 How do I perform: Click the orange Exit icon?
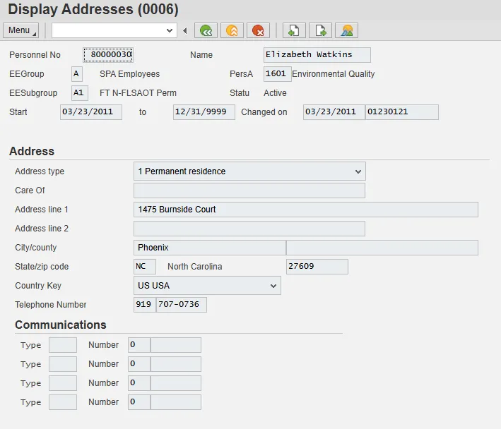pos(232,30)
